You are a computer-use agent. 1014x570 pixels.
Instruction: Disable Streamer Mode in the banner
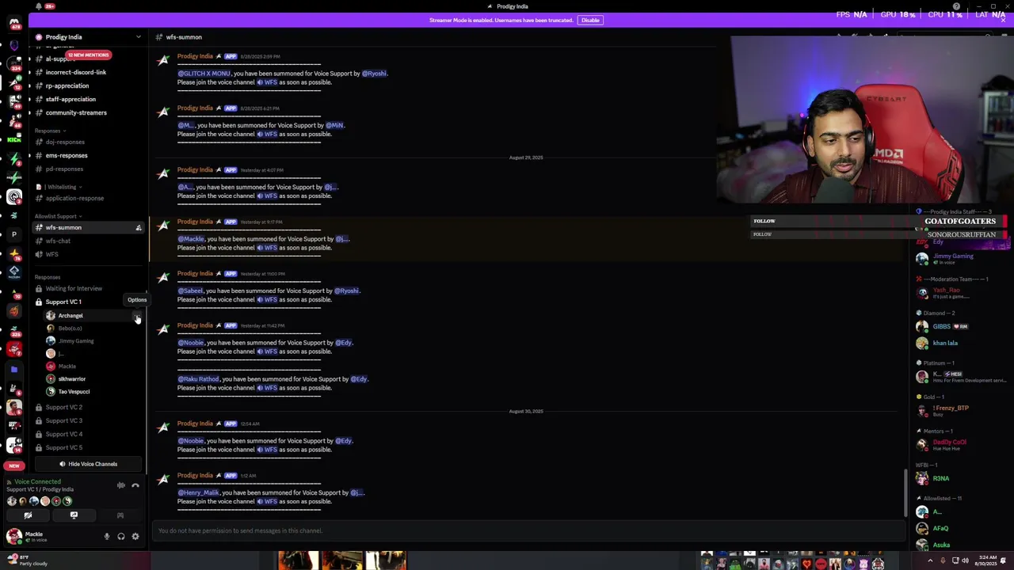click(590, 20)
